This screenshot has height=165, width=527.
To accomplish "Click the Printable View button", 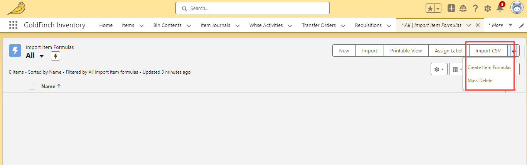I will (406, 51).
